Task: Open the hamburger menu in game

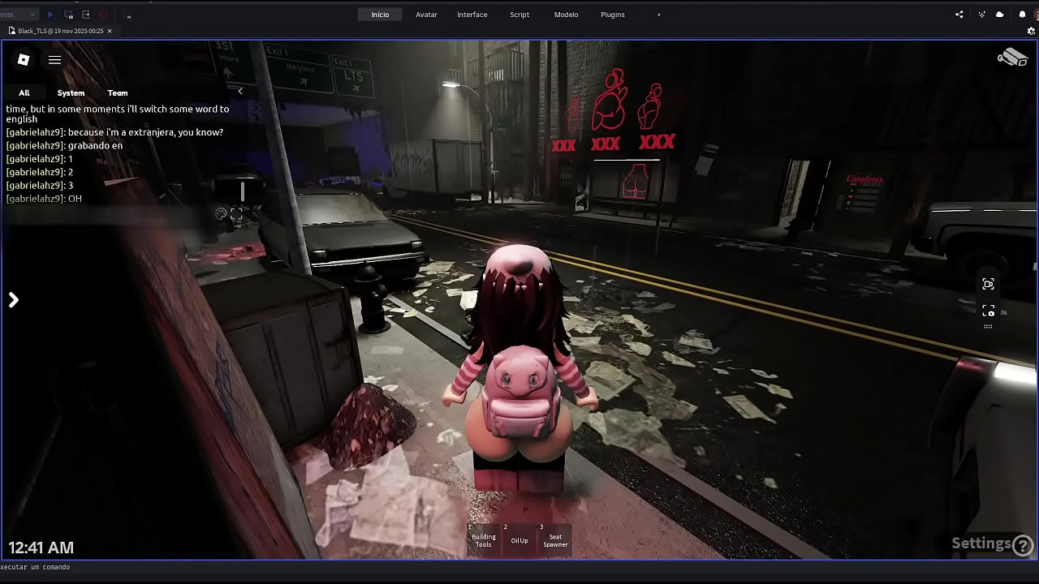Action: click(54, 59)
